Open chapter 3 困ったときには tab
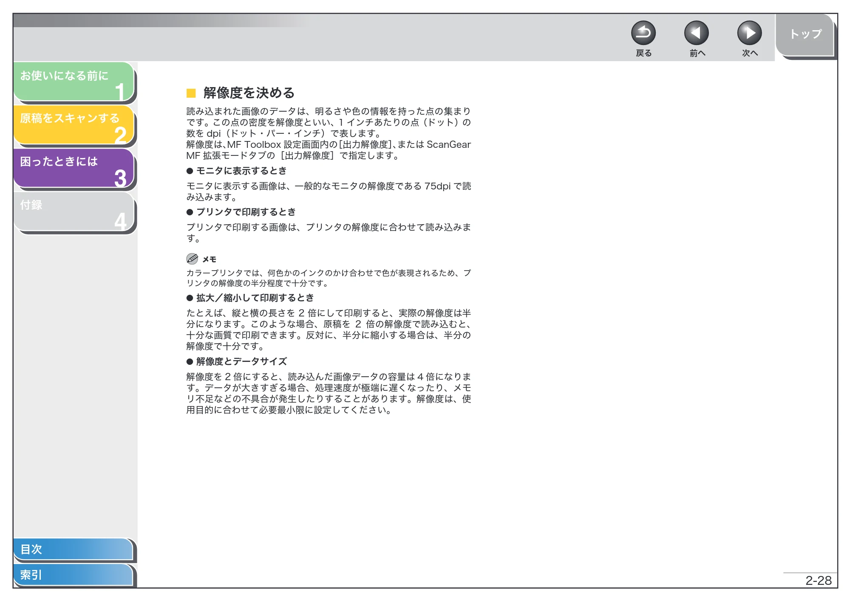The width and height of the screenshot is (850, 601). 74,168
